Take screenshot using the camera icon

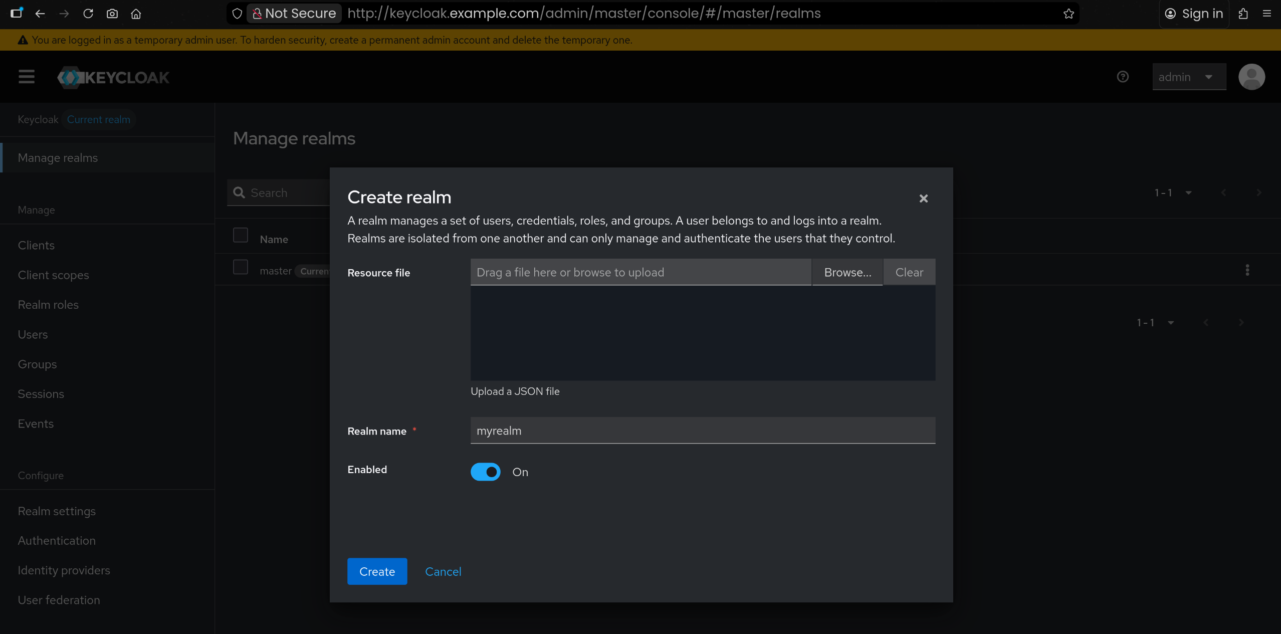pos(112,14)
